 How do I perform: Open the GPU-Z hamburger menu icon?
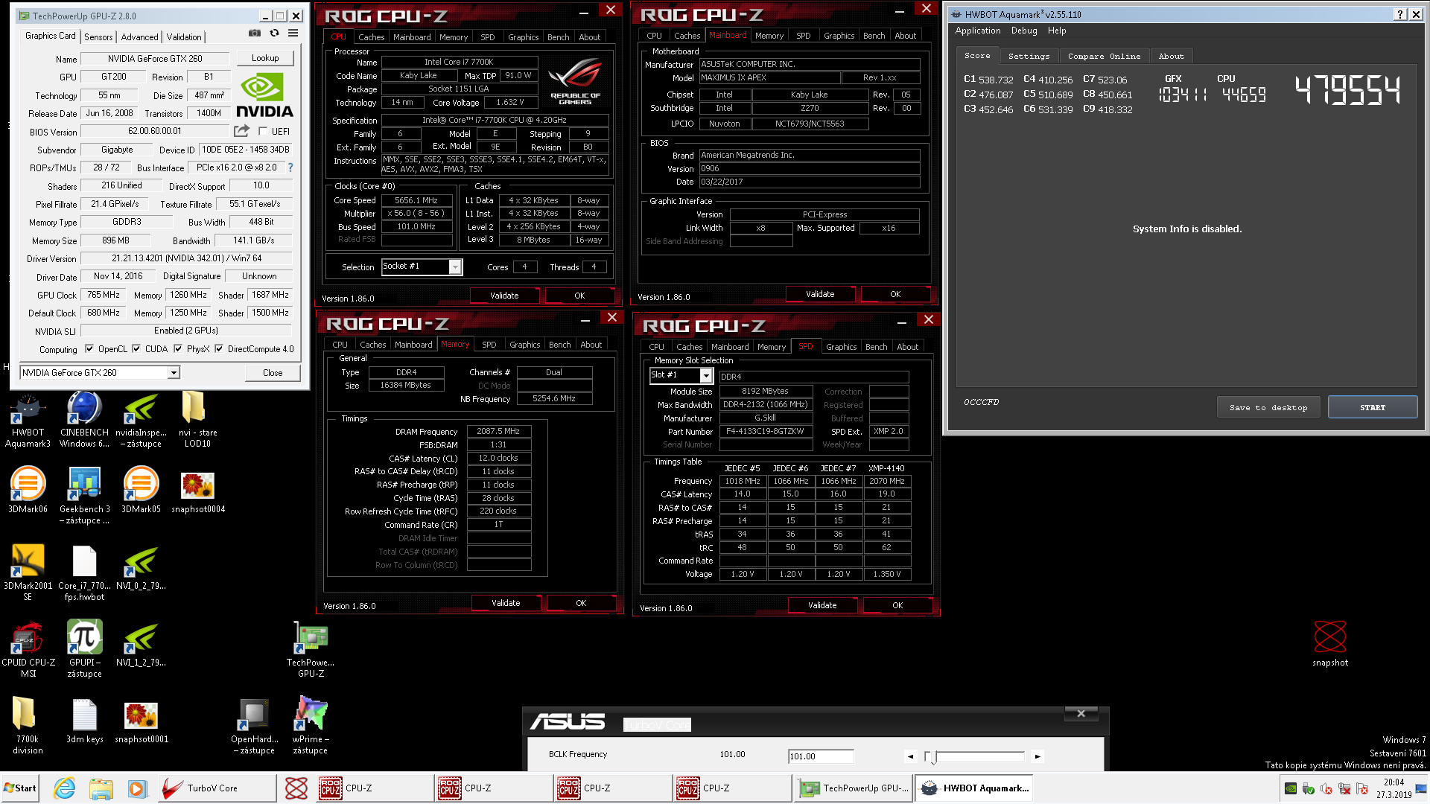[x=293, y=33]
